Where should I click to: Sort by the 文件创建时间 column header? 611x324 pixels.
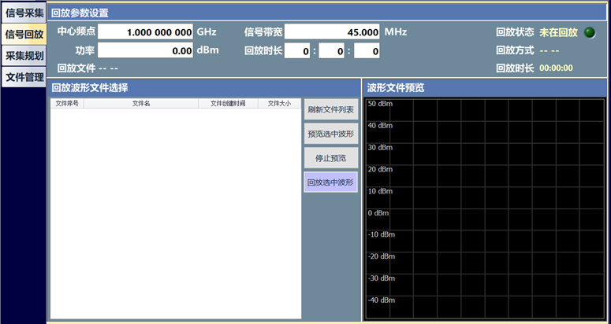tap(228, 103)
